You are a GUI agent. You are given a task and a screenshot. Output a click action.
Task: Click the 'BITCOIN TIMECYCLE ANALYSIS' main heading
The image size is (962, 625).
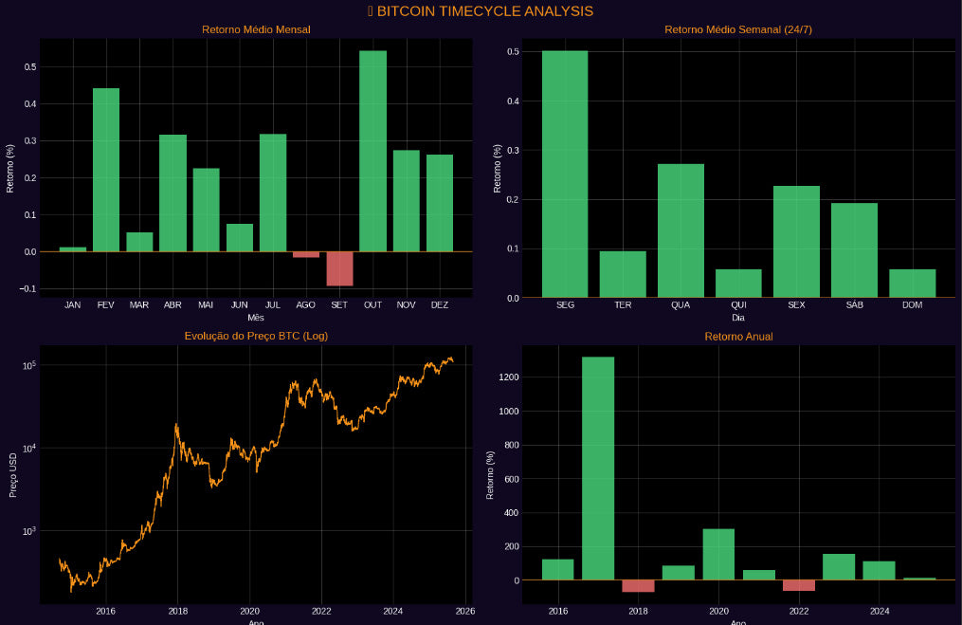tap(481, 11)
